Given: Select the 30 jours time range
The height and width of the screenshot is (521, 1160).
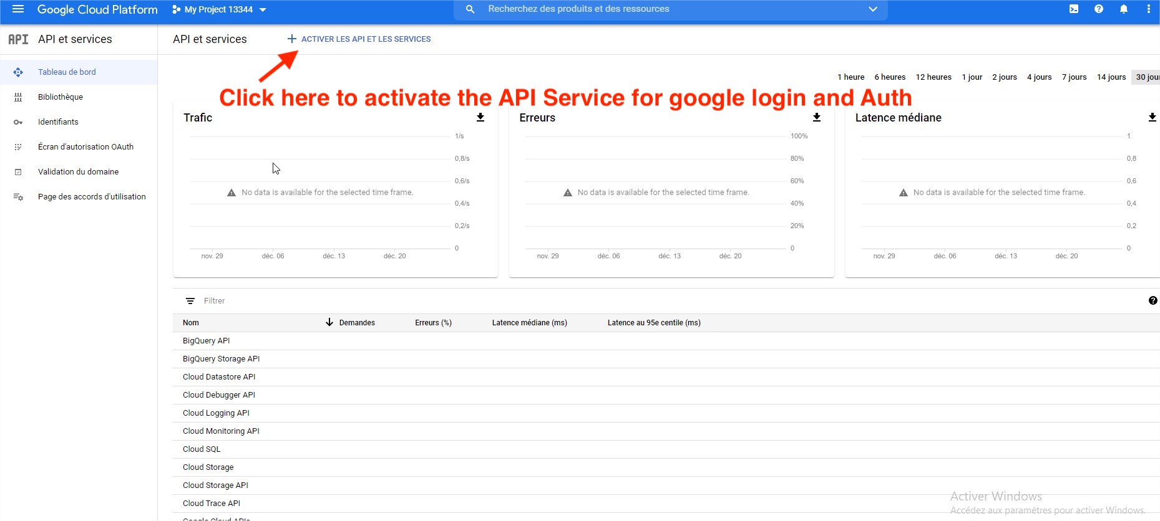Looking at the screenshot, I should (1146, 77).
